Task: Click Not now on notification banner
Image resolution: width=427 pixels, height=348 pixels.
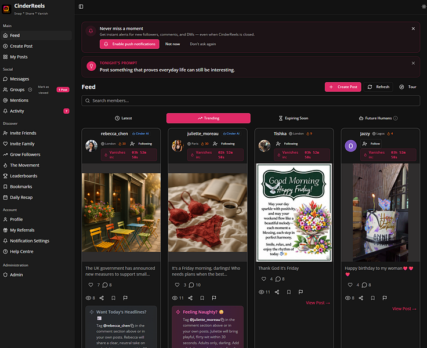Action: tap(172, 44)
